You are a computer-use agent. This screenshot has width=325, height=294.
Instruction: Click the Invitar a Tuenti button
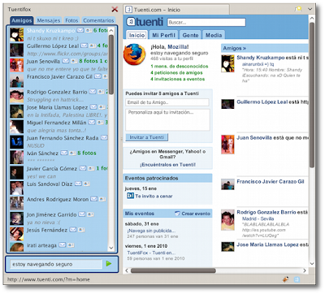point(147,137)
